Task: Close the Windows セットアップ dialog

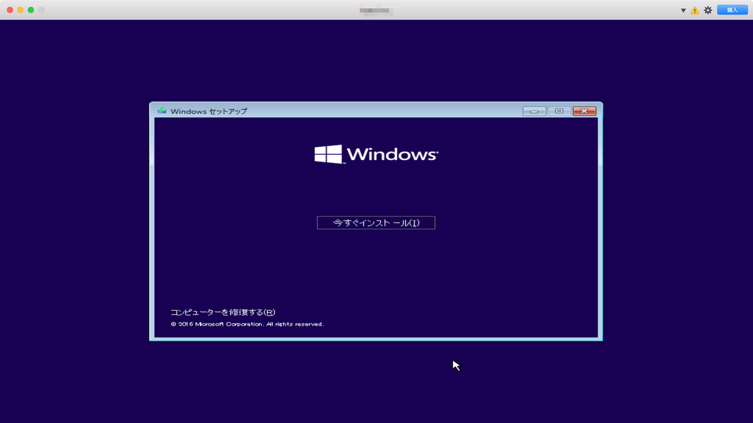Action: (585, 111)
